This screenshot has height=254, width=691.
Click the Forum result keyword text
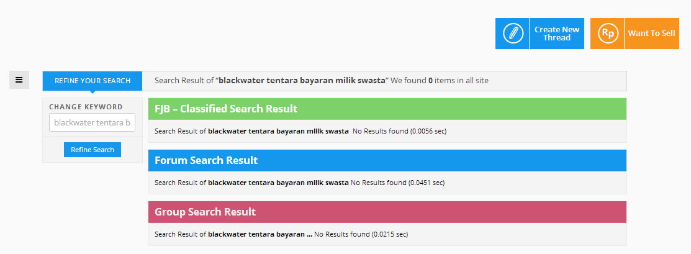point(279,183)
